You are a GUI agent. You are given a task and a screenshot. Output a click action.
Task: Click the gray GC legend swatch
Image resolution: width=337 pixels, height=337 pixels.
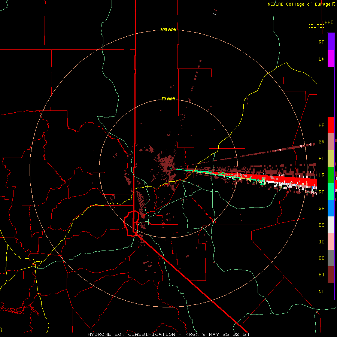click(331, 258)
